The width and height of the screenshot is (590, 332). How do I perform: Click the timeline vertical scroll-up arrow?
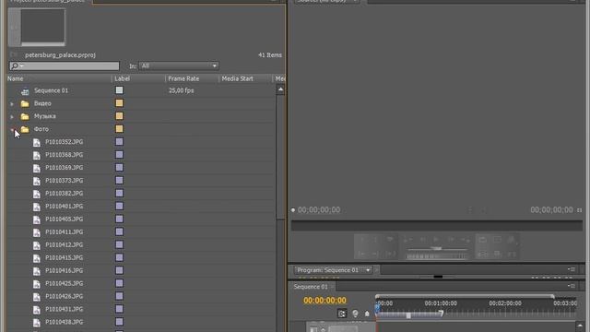(580, 326)
